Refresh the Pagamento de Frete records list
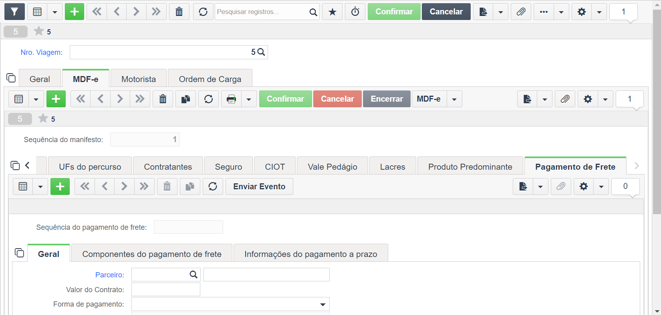Image resolution: width=661 pixels, height=315 pixels. pyautogui.click(x=213, y=187)
